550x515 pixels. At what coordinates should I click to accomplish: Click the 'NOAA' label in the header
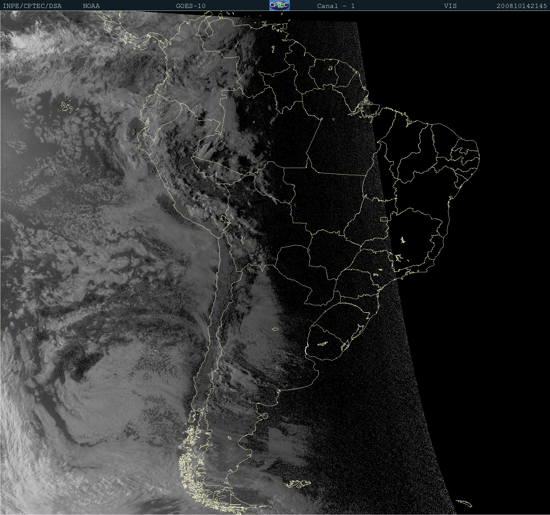[x=91, y=6]
